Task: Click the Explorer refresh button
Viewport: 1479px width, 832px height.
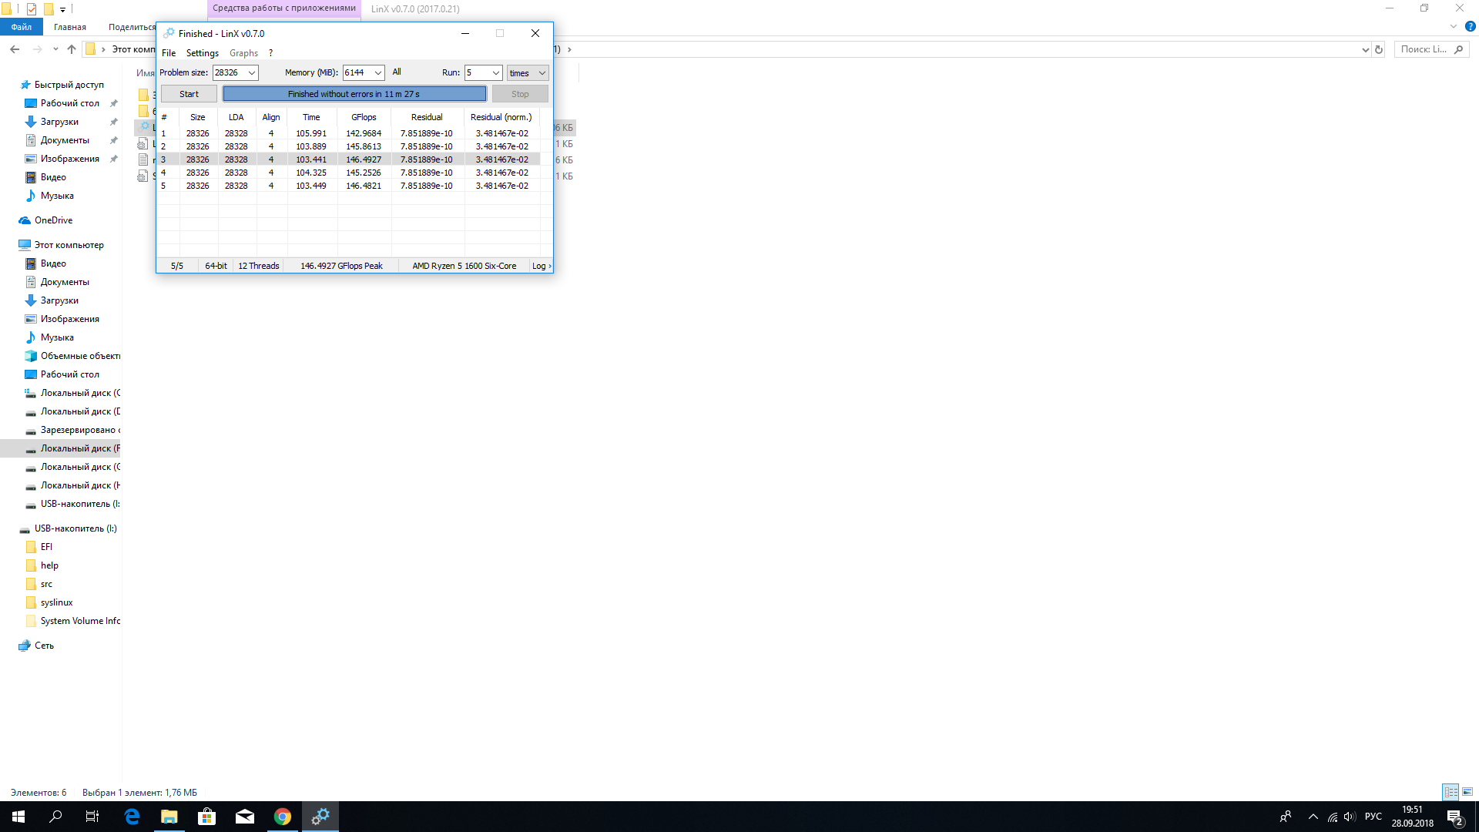Action: (x=1379, y=49)
